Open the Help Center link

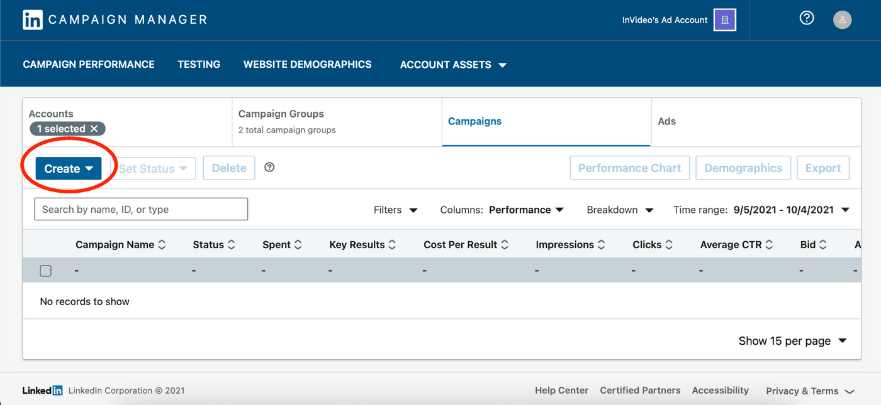tap(561, 390)
